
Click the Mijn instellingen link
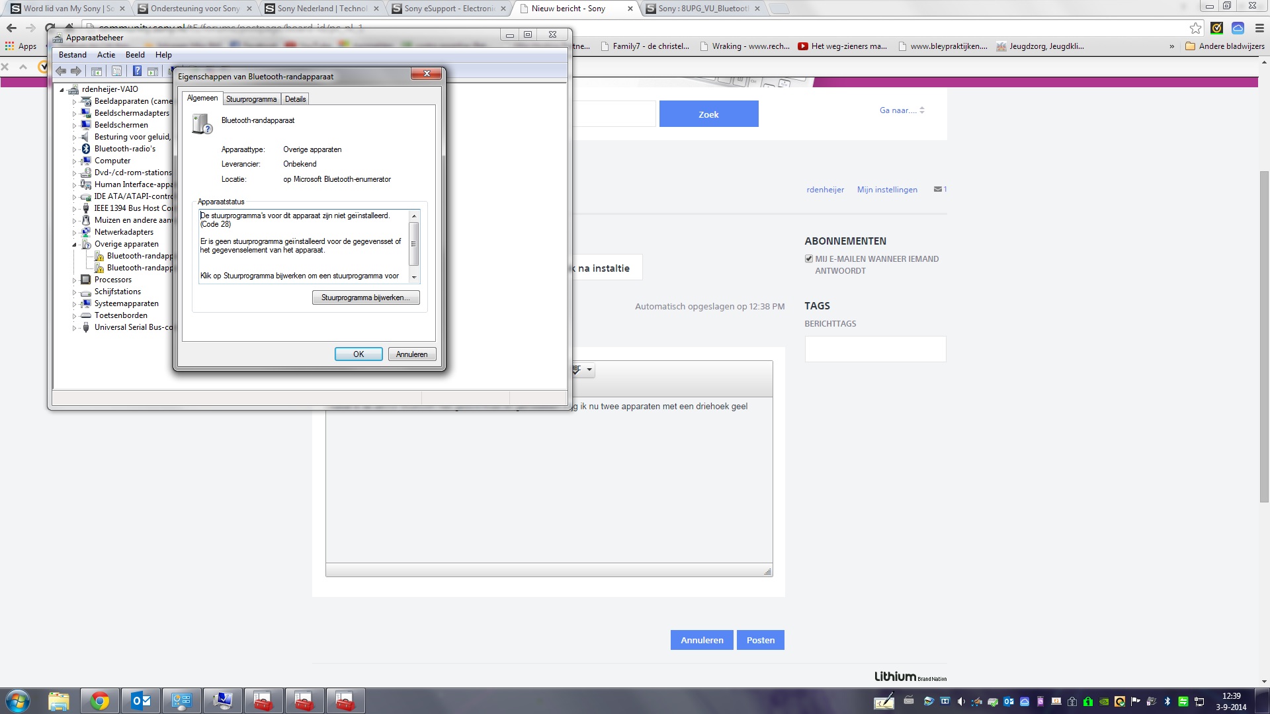coord(886,190)
